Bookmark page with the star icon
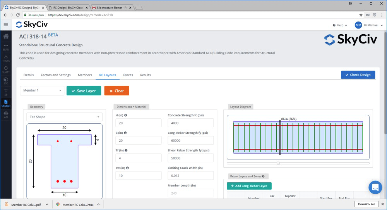387x210 pixels. click(361, 15)
